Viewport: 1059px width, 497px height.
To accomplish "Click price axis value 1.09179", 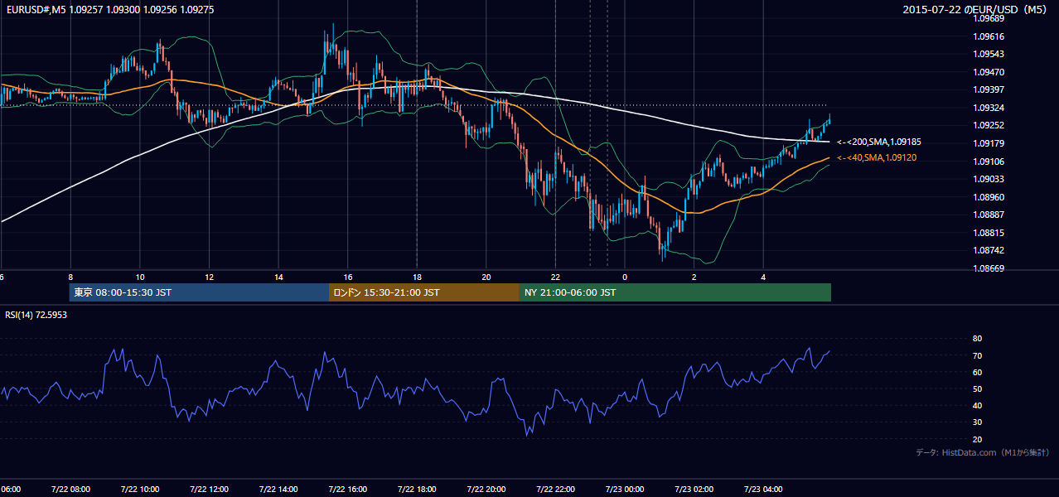I will point(989,143).
